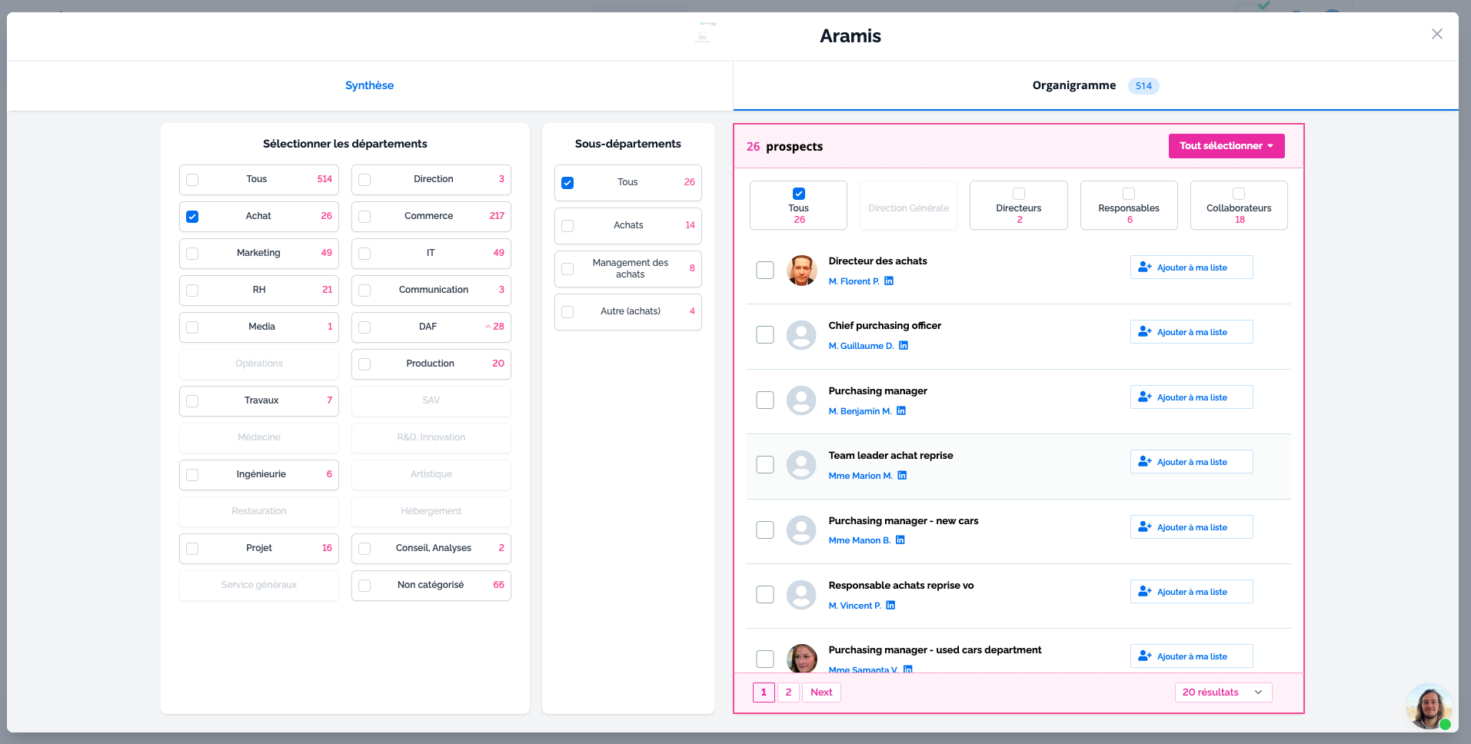Click the Aramis company logo

tap(704, 33)
